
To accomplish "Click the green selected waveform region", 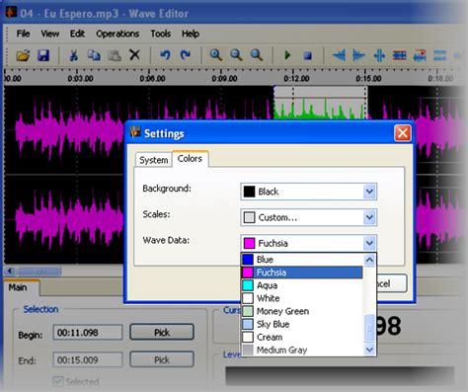I will (320, 103).
